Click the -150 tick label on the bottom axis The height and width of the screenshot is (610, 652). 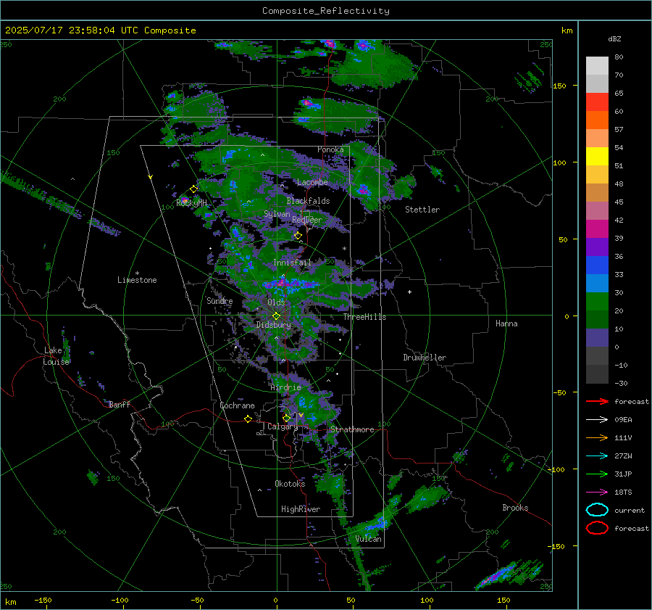43,601
